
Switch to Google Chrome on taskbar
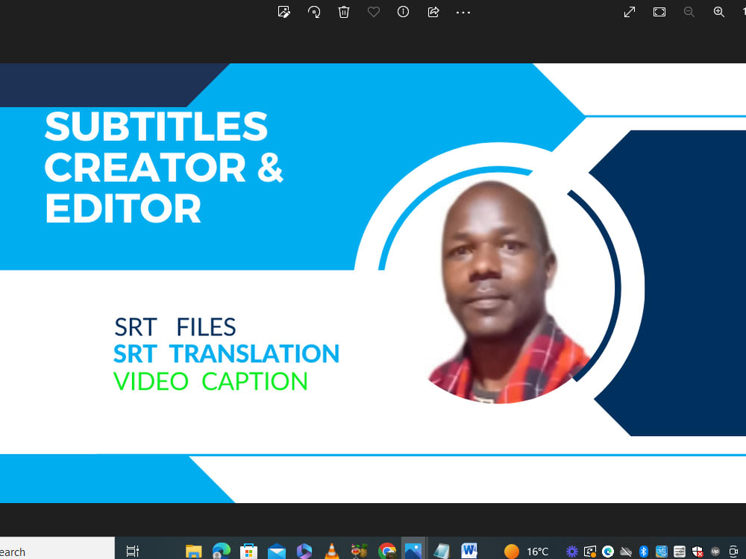[386, 552]
